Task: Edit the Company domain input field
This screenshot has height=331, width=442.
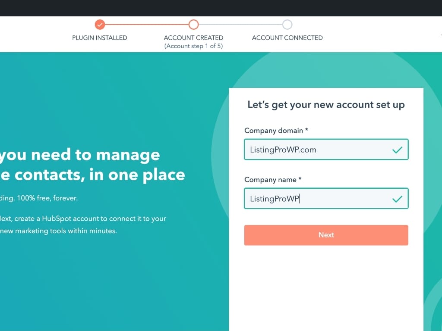Action: pos(326,150)
